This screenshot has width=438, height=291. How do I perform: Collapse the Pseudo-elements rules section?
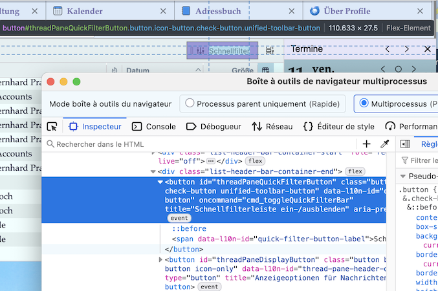403,177
